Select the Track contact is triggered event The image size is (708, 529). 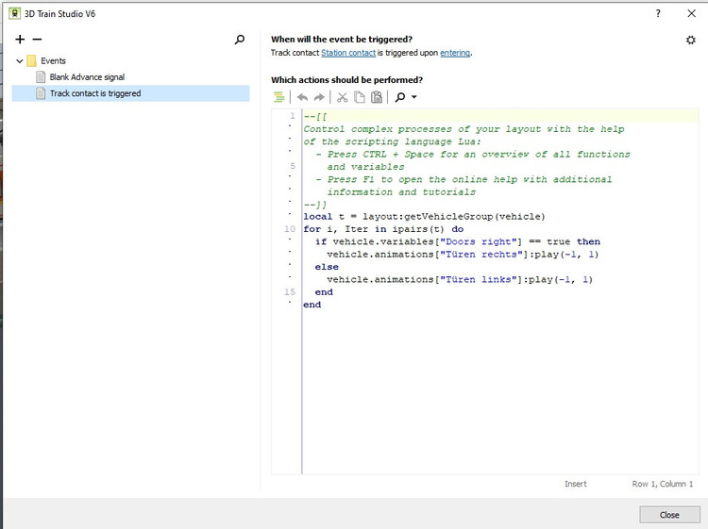(x=95, y=93)
